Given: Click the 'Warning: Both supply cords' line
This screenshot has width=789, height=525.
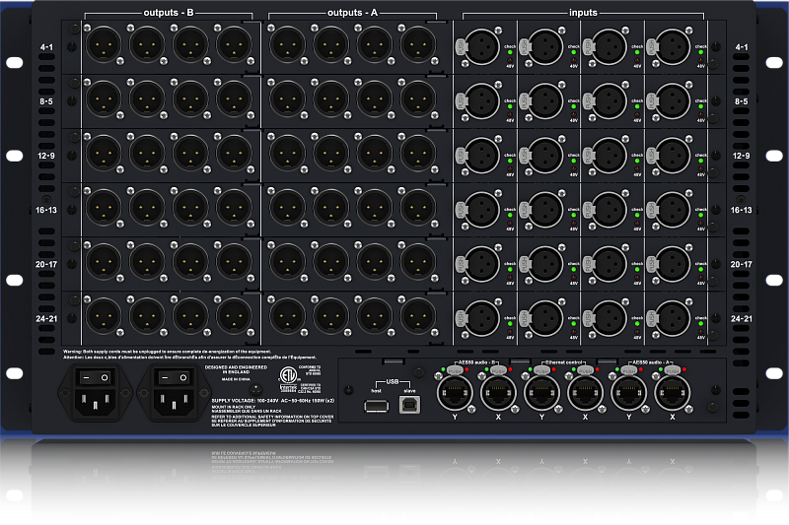Looking at the screenshot, I should click(x=167, y=352).
